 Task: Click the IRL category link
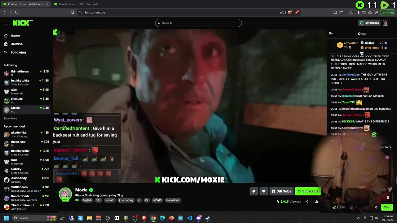click(77, 200)
